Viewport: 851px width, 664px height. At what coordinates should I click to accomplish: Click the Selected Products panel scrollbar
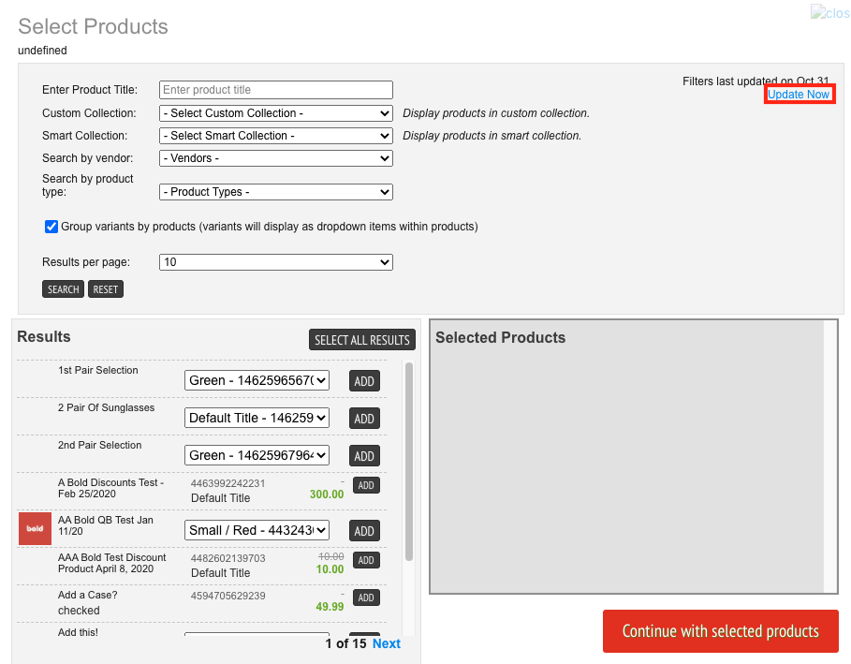point(829,457)
